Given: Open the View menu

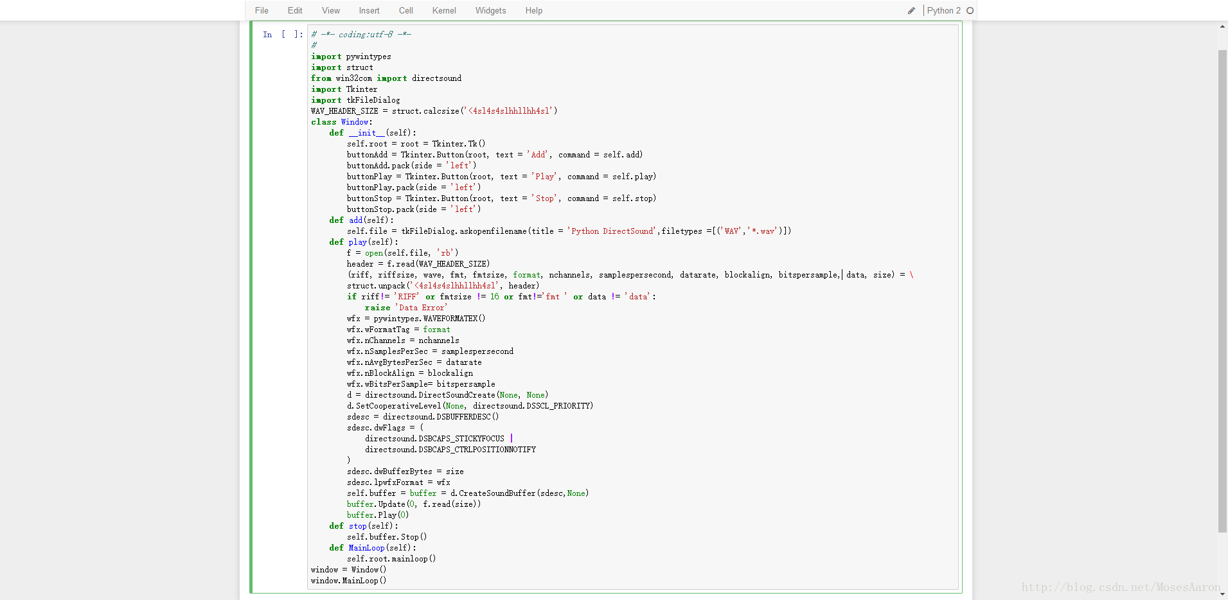Looking at the screenshot, I should click(331, 10).
